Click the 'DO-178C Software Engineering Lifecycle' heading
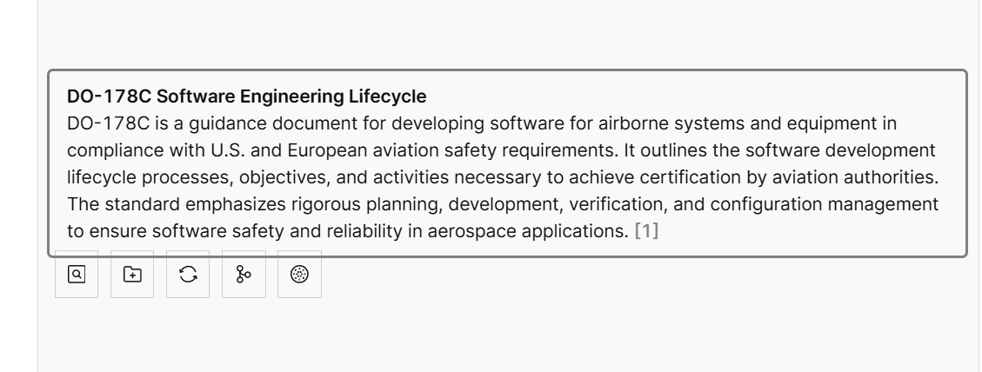 click(246, 97)
